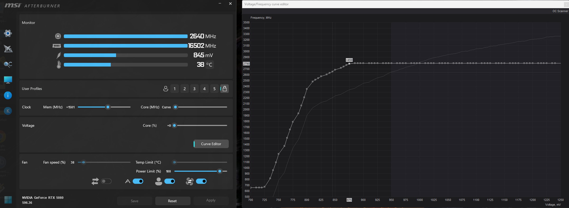
Task: Run OC Scanner in curve editor
Action: (560, 11)
